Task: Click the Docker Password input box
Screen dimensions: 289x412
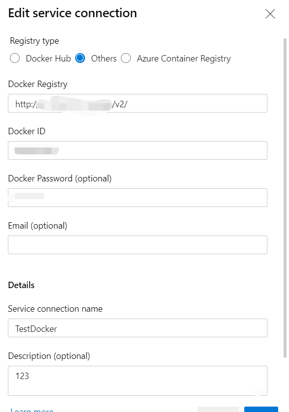Action: point(138,198)
